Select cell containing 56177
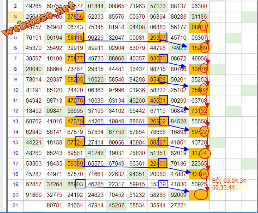The image size is (258, 213). 178,27
